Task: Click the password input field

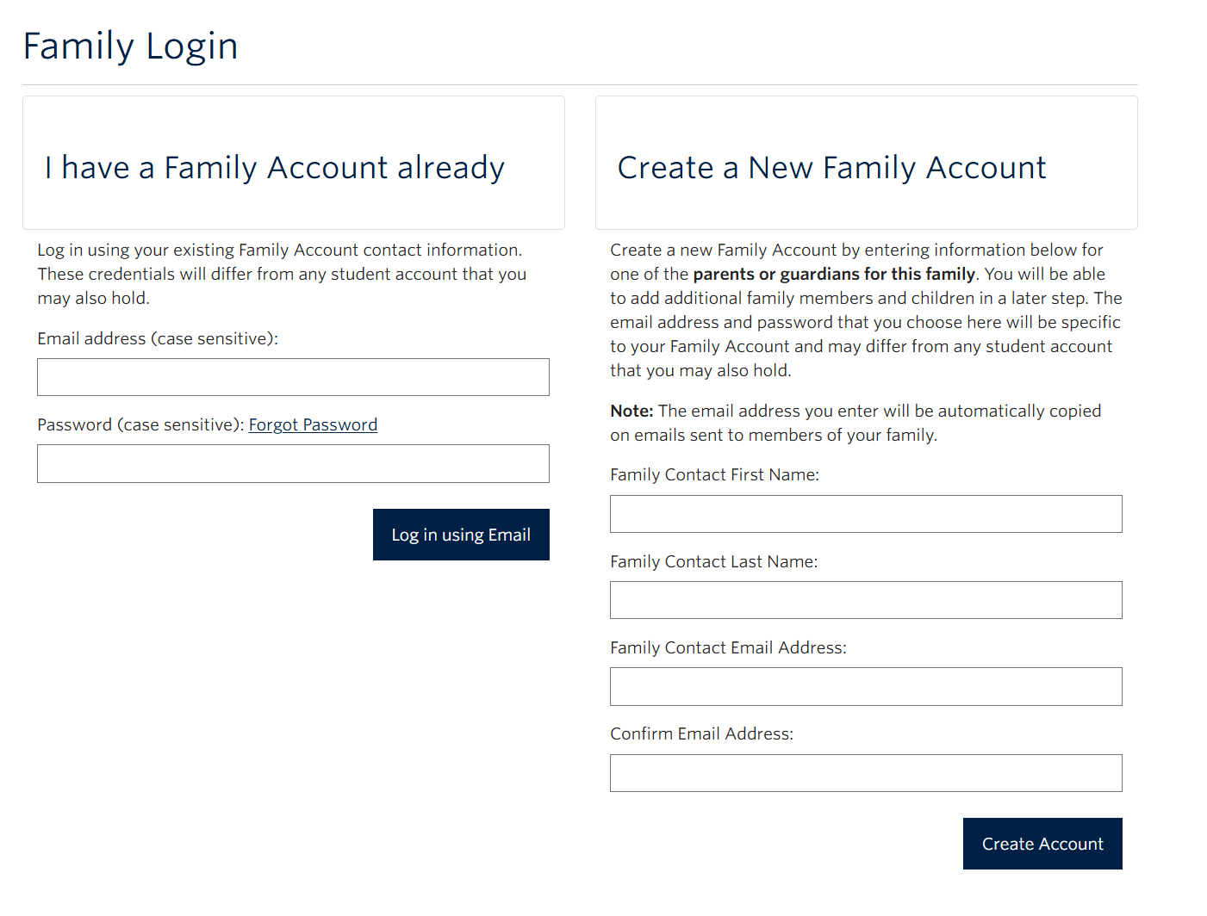Action: click(x=293, y=464)
